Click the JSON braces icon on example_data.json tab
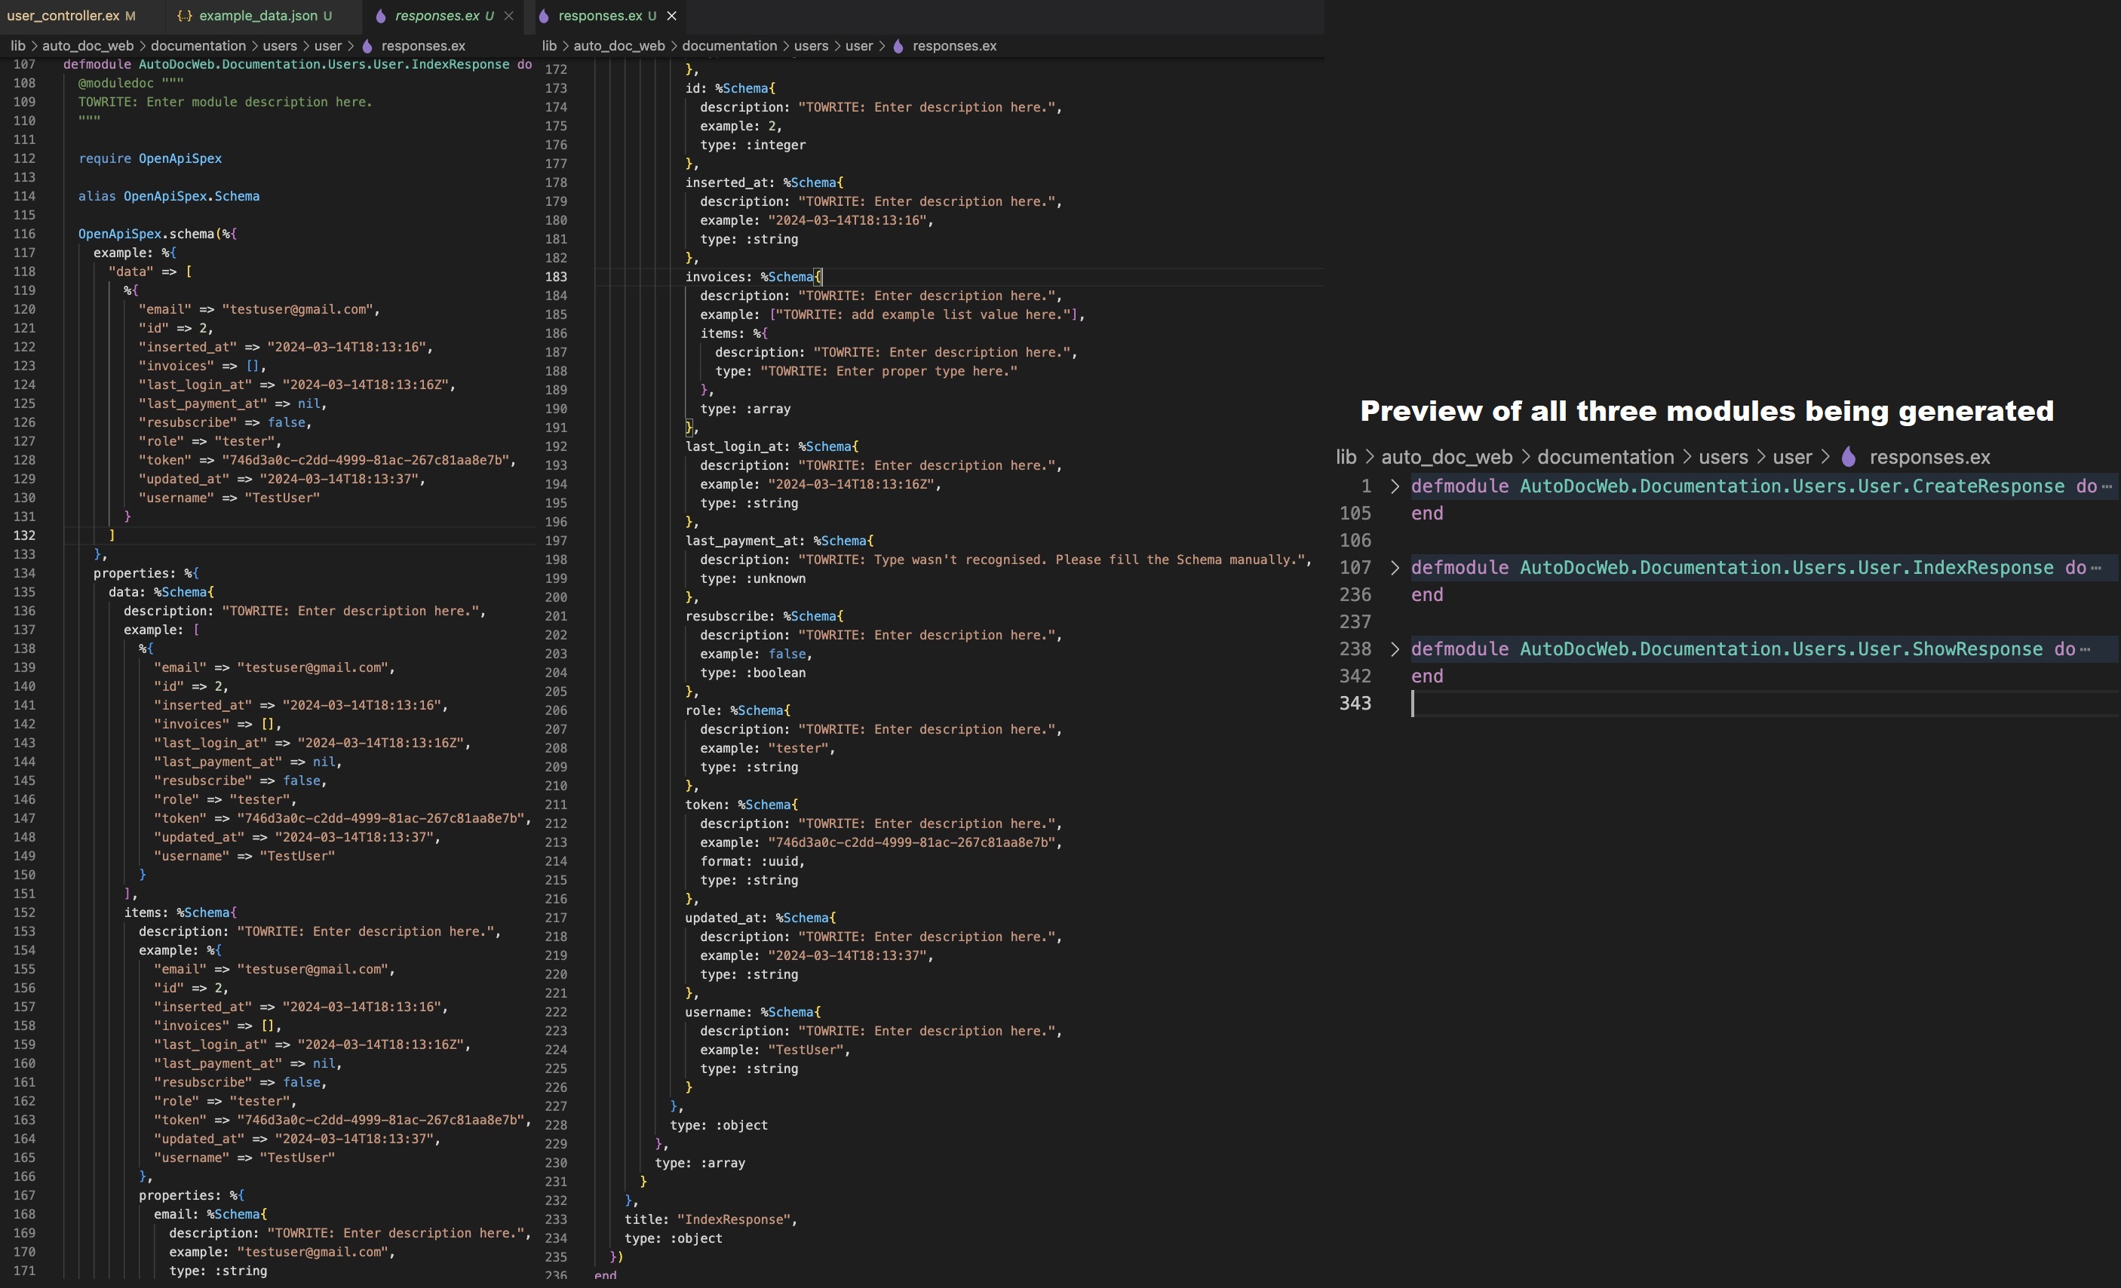Viewport: 2121px width, 1288px height. point(183,16)
